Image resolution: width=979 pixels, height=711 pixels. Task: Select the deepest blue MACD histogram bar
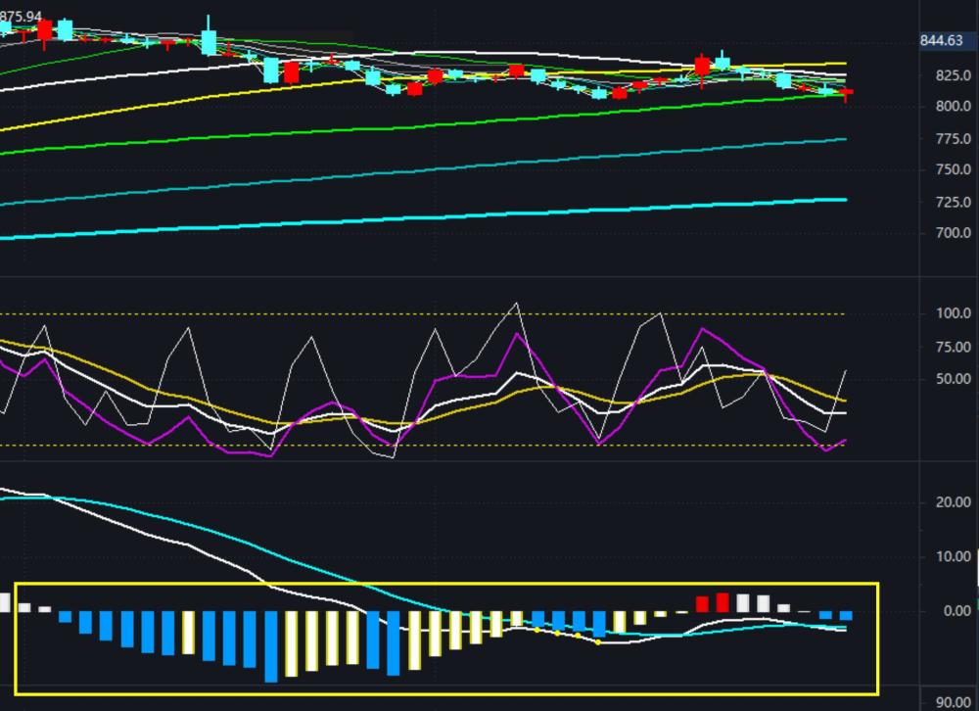(x=271, y=646)
